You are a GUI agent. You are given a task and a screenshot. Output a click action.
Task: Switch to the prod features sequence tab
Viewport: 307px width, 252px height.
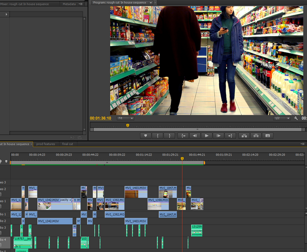(x=46, y=144)
